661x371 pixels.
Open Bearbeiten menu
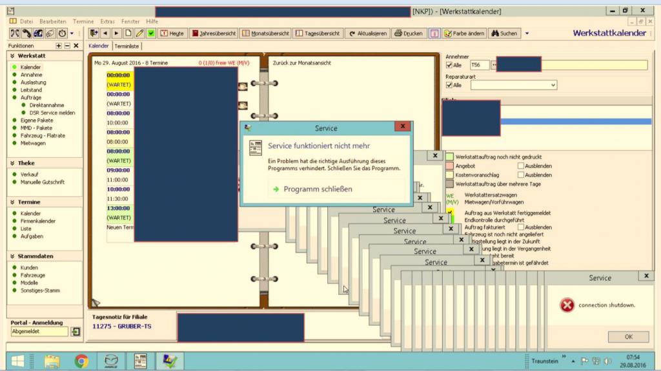point(53,21)
